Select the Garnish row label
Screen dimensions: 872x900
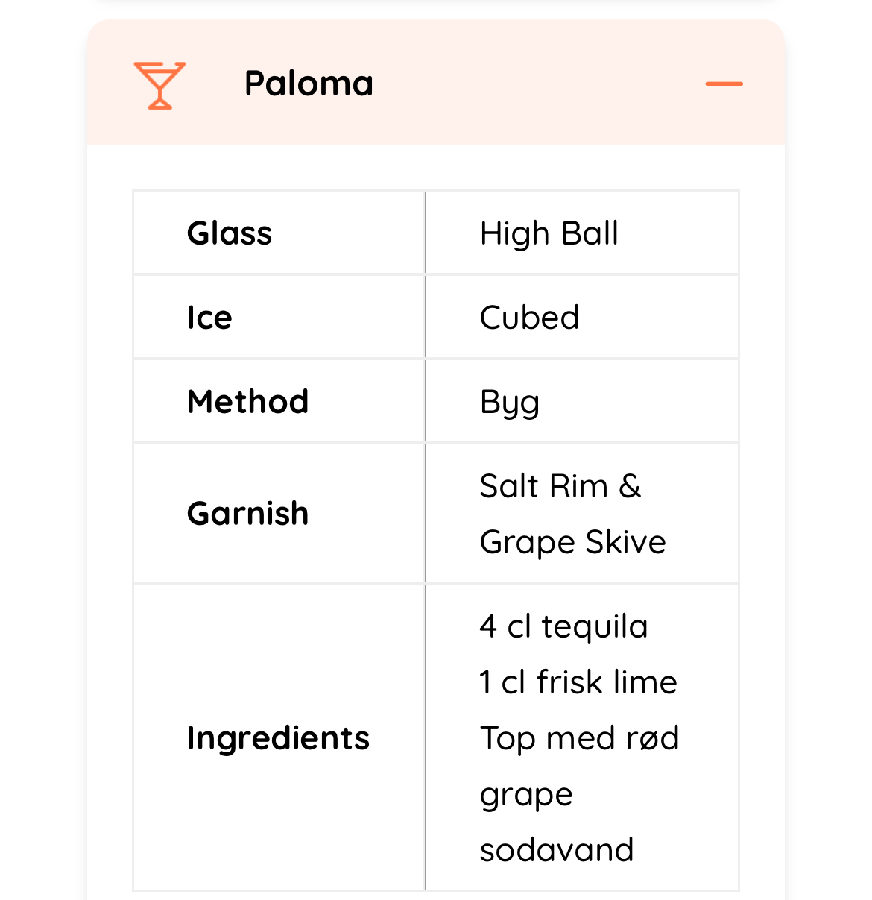pos(247,514)
